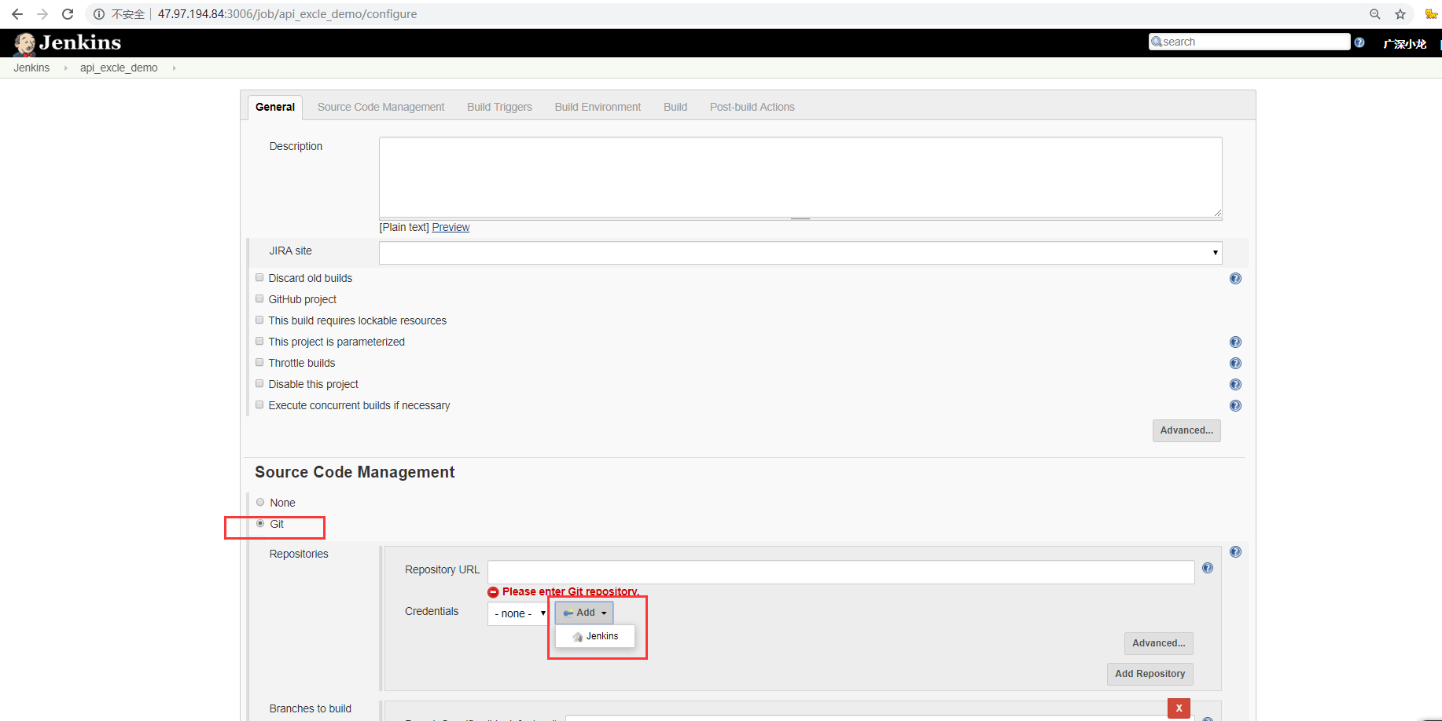Open help for Discard old builds

click(1235, 278)
